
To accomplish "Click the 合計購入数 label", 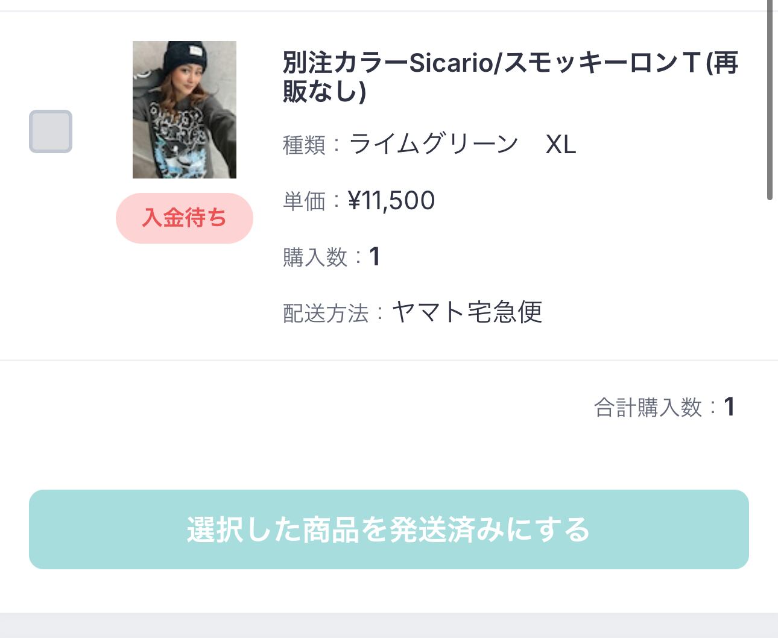I will [648, 408].
